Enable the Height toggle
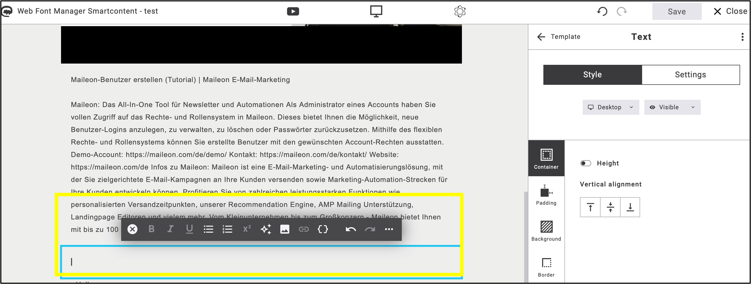Viewport: 751px width, 284px height. [x=586, y=163]
